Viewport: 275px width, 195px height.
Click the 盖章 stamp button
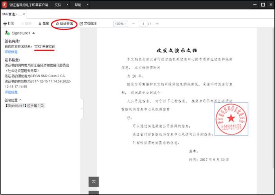tap(44, 24)
